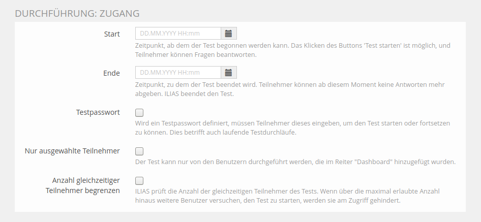Open the calendar picker for Start date
The width and height of the screenshot is (481, 222).
pos(229,34)
